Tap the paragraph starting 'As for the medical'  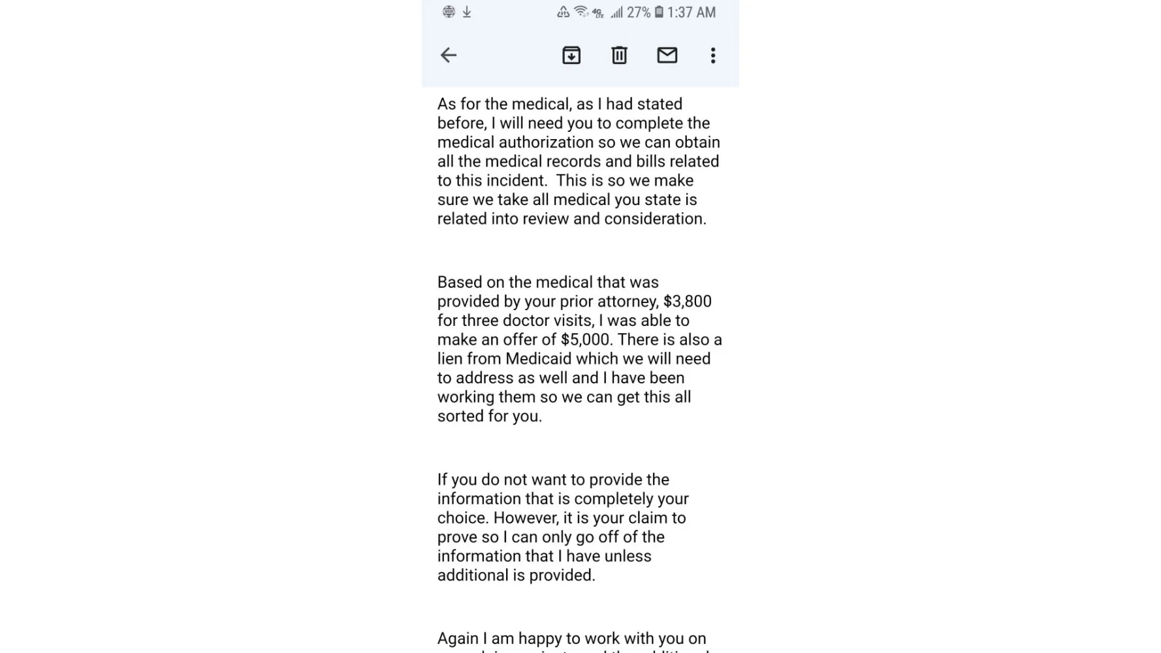(x=579, y=161)
